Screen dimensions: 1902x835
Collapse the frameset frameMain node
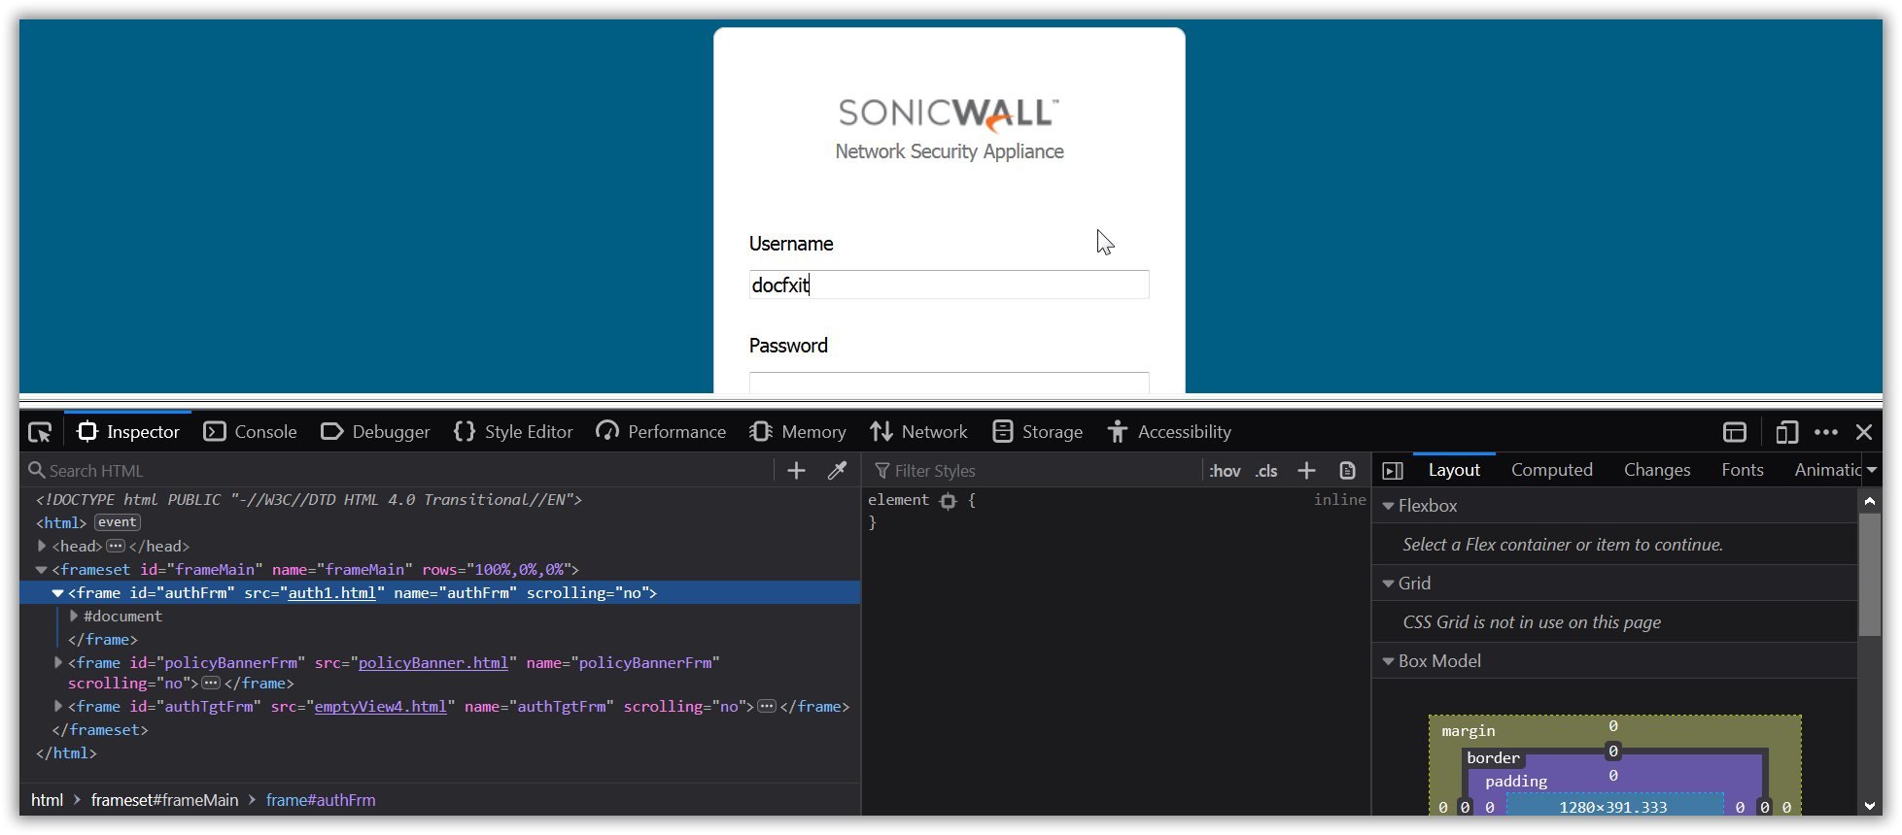pyautogui.click(x=42, y=570)
